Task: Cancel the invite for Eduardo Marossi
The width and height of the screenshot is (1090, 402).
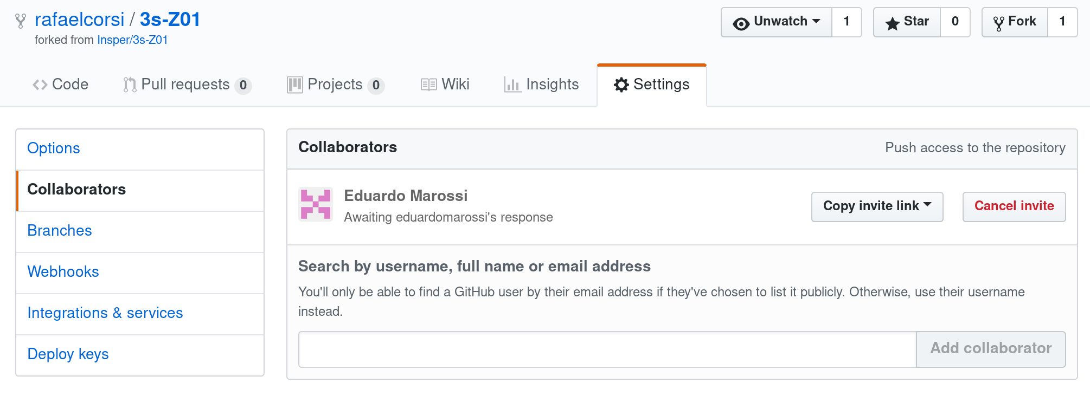Action: pyautogui.click(x=1014, y=206)
